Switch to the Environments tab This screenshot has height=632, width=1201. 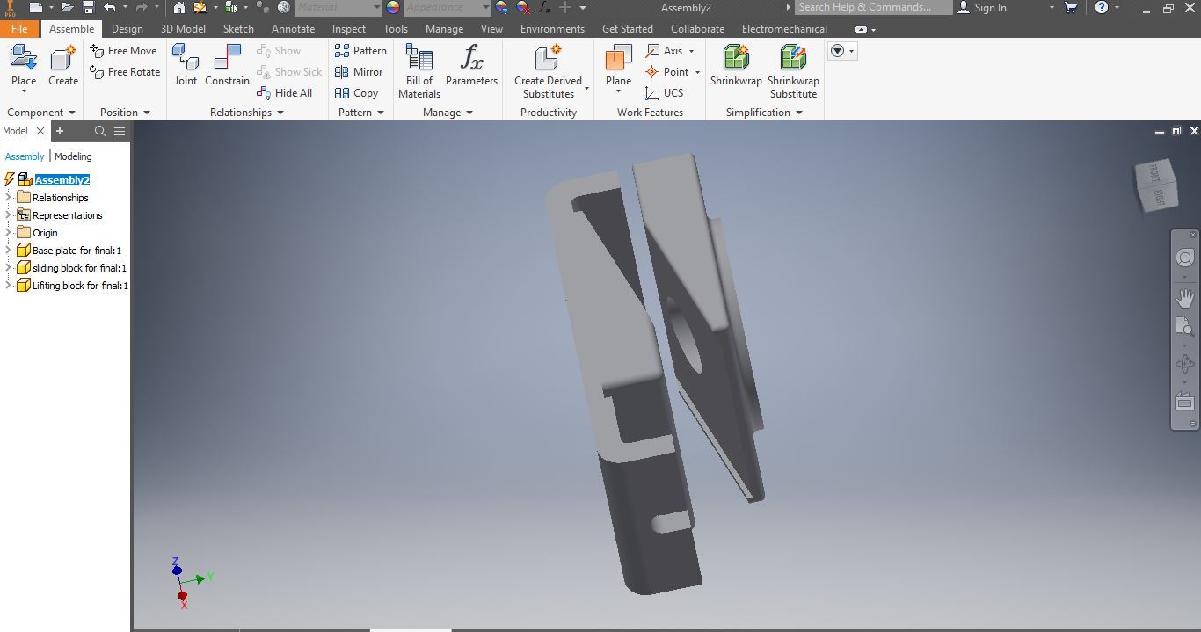pyautogui.click(x=552, y=29)
